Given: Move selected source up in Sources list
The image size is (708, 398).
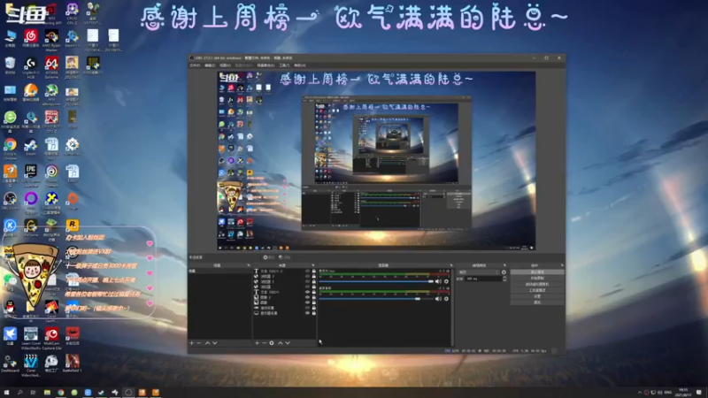Looking at the screenshot, I should pyautogui.click(x=280, y=343).
